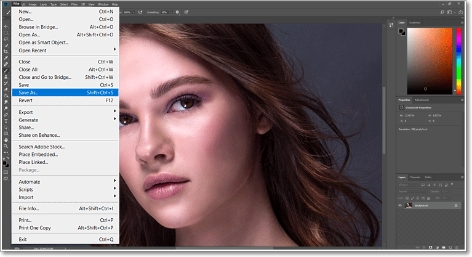Viewport: 472px width, 257px height.
Task: Click the add layer mask icon
Action: pos(430,247)
